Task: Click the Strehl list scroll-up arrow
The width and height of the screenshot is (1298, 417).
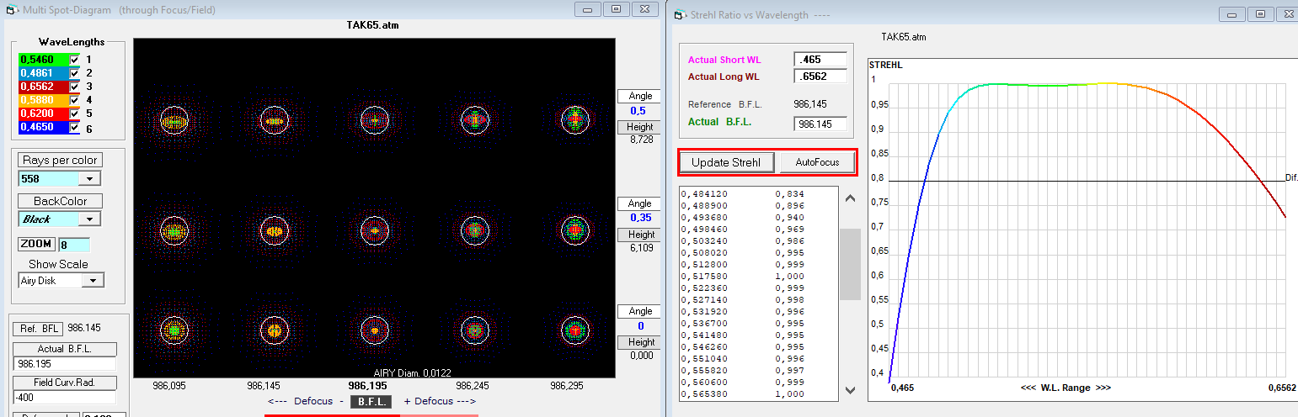Action: pos(850,199)
